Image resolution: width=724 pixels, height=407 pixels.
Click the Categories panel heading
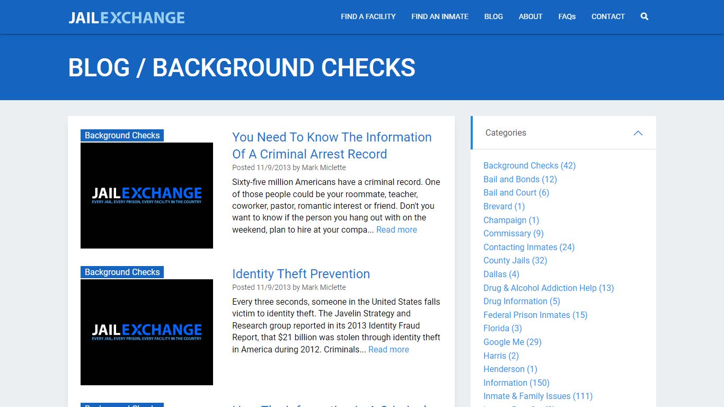pos(506,133)
